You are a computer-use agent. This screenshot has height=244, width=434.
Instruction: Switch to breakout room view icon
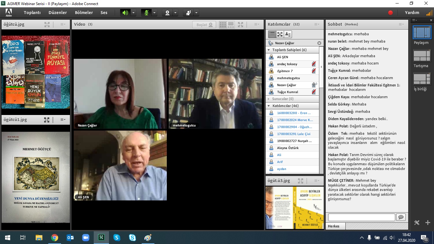coord(280,34)
